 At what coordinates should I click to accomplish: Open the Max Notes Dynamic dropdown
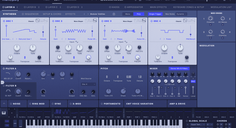point(181,14)
